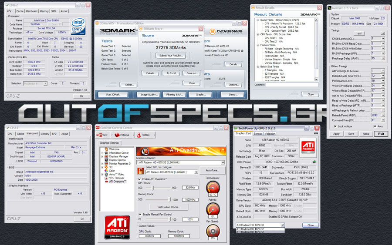Click the Catalyst Control Center title bar ATI icon
This screenshot has width=392, height=245.
click(98, 128)
